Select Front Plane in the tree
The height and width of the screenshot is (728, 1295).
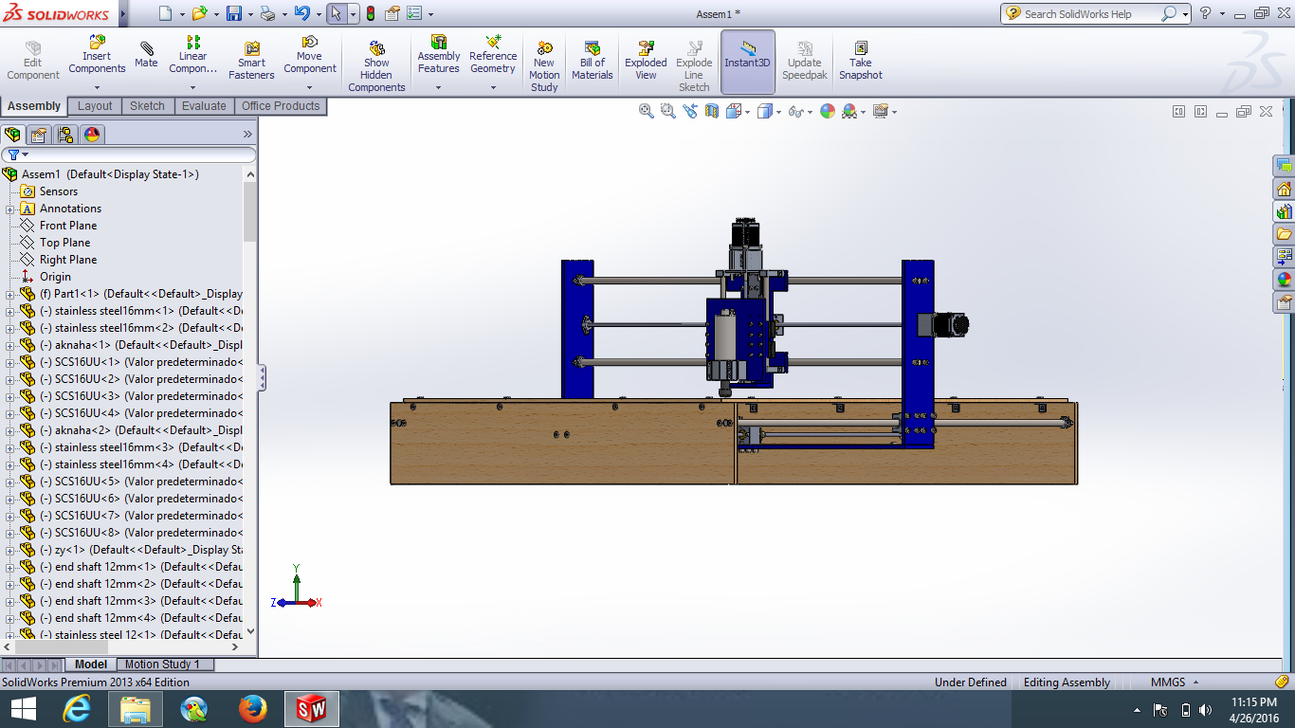point(68,226)
